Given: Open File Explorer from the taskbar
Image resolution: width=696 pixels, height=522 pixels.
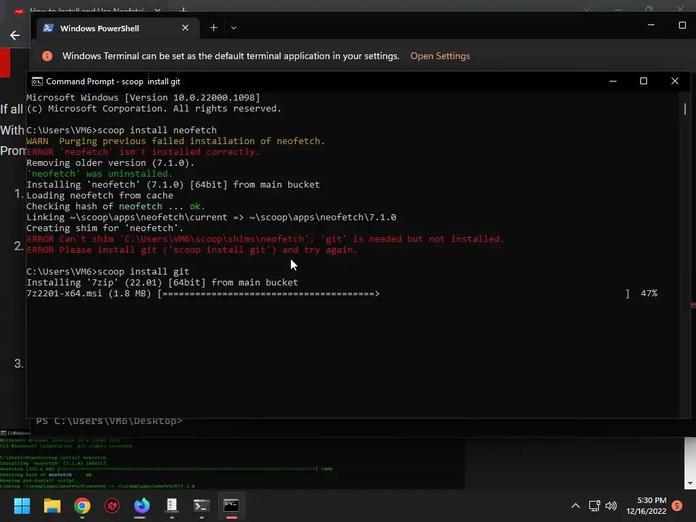Looking at the screenshot, I should [x=52, y=506].
